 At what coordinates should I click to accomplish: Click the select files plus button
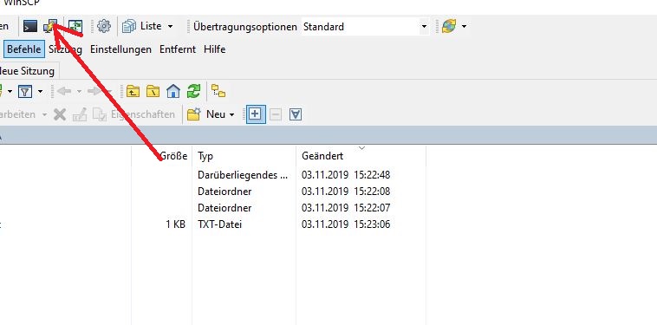[256, 114]
